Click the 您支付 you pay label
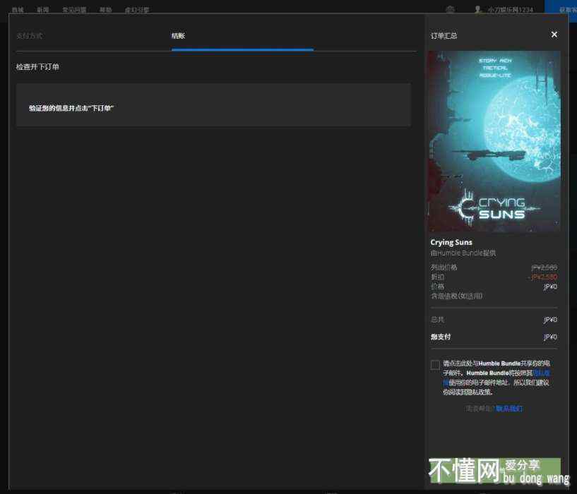The height and width of the screenshot is (494, 577). coord(441,337)
